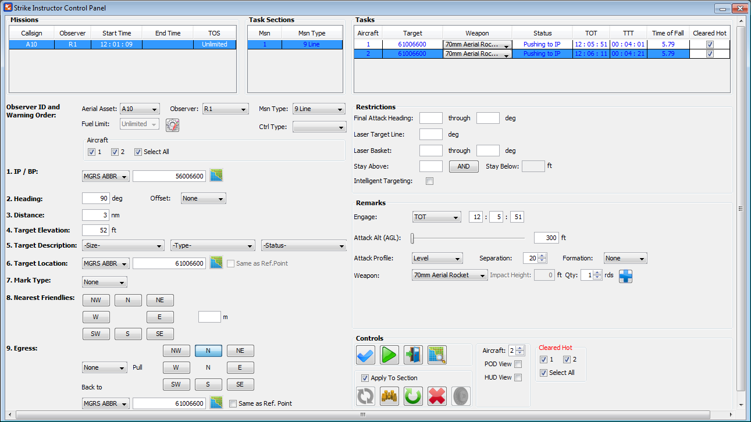Image resolution: width=751 pixels, height=422 pixels.
Task: Click the red X abort icon
Action: (x=437, y=396)
